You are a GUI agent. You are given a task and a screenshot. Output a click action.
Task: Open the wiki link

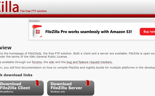[52, 62]
